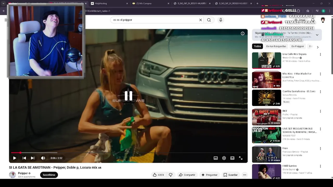333x187 pixels.
Task: Open the Peipper channel avatar
Action: [12, 175]
